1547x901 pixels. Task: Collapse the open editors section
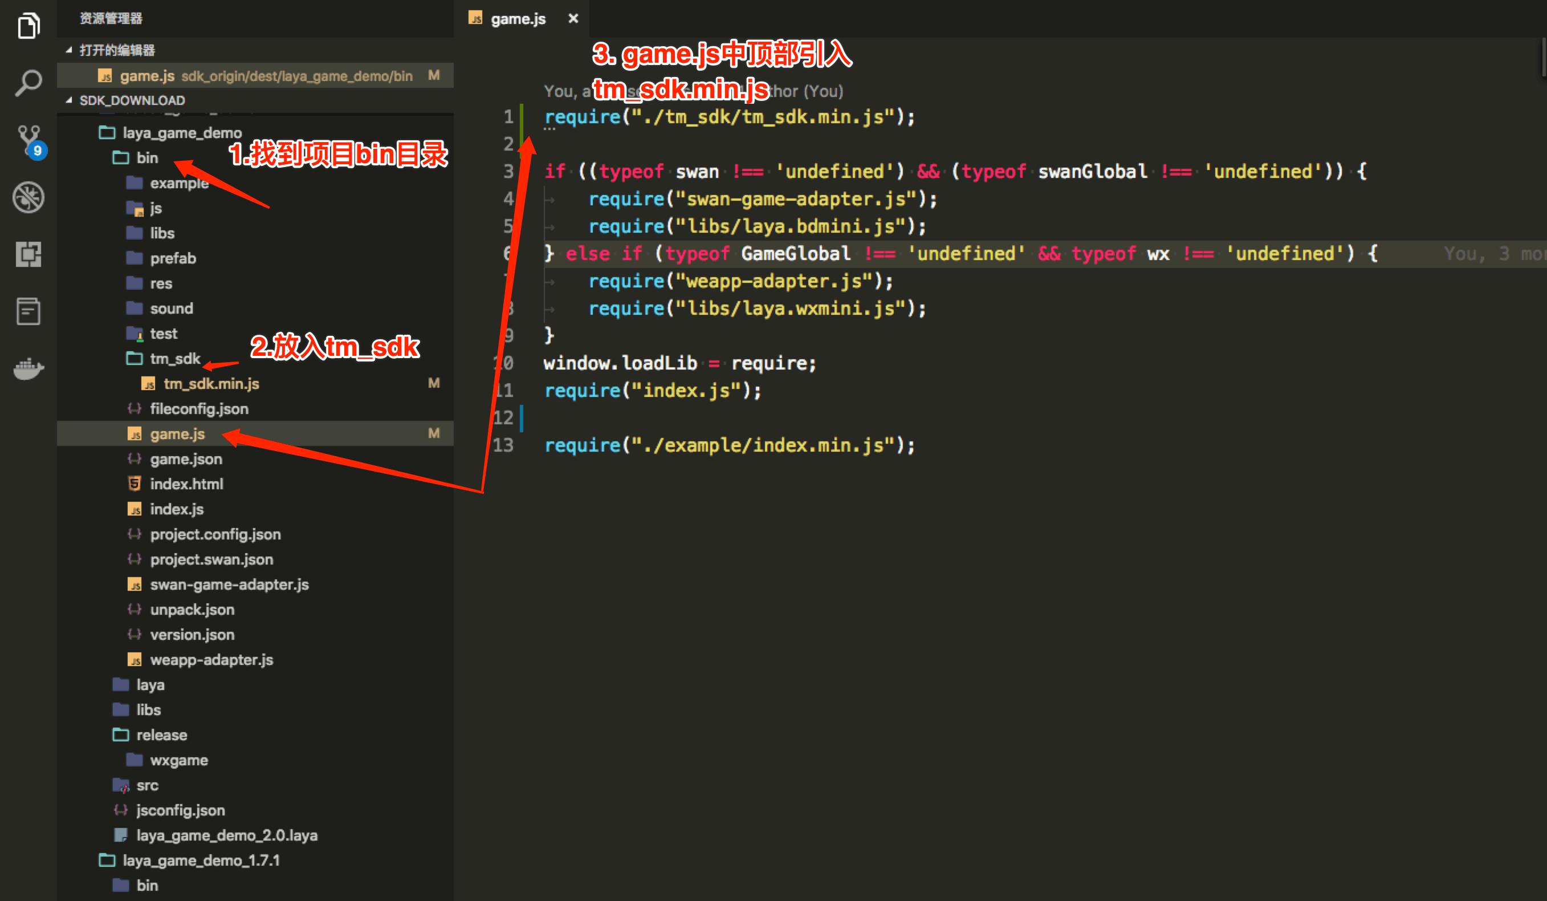[255, 50]
